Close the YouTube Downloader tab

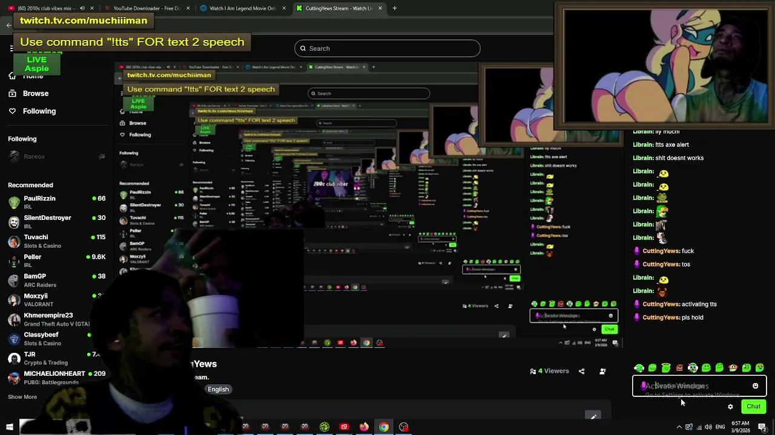tap(188, 8)
